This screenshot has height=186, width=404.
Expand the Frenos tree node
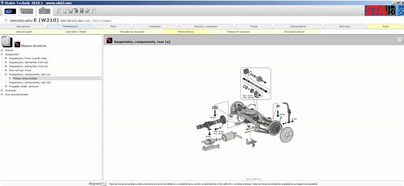coord(2,51)
